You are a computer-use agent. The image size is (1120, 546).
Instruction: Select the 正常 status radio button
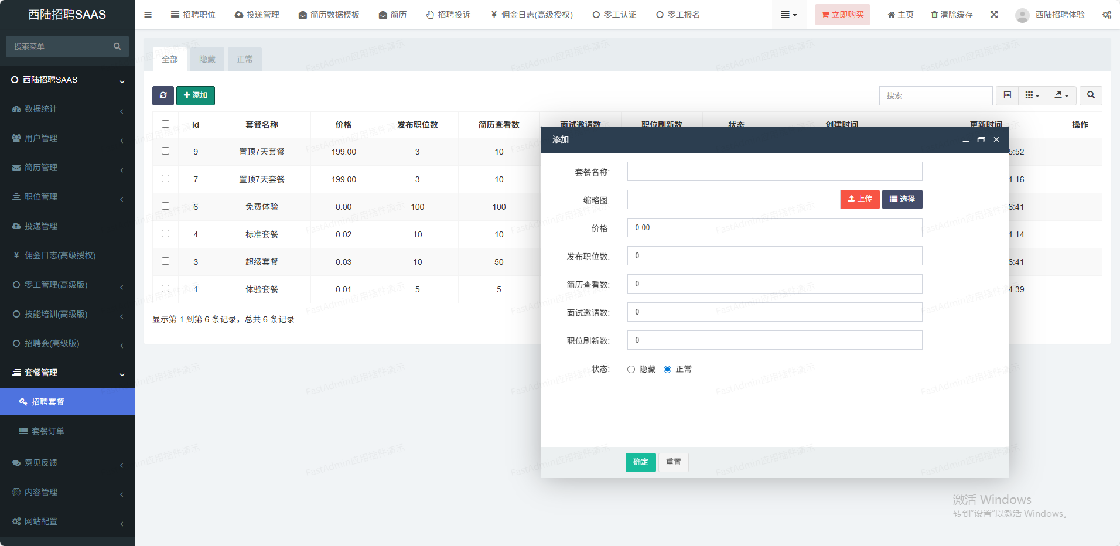click(x=667, y=370)
